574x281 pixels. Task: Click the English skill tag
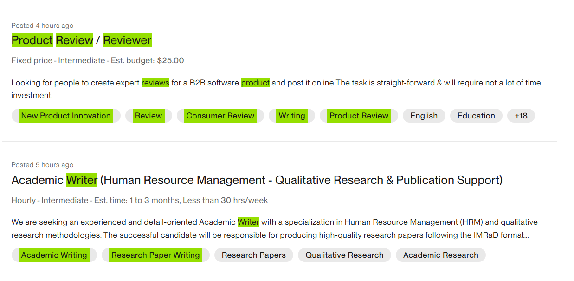(424, 116)
